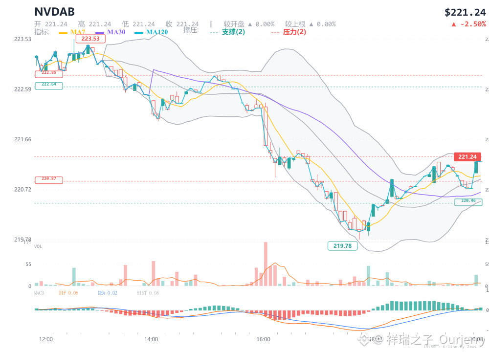Screen dimensions: 489x352
Task: Click the NVDAB ticker title
Action: click(x=55, y=12)
